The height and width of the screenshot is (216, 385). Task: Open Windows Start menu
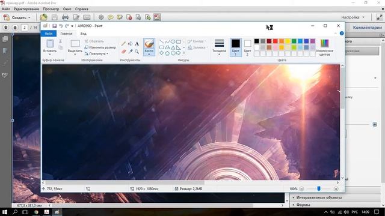(x=4, y=212)
